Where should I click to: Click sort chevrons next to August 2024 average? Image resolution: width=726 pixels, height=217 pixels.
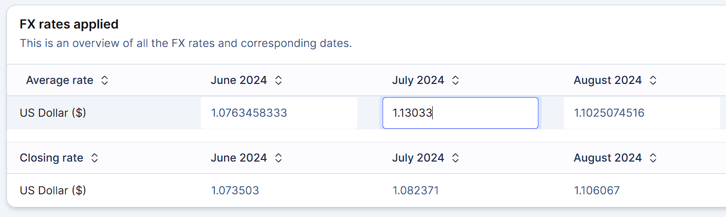(653, 80)
